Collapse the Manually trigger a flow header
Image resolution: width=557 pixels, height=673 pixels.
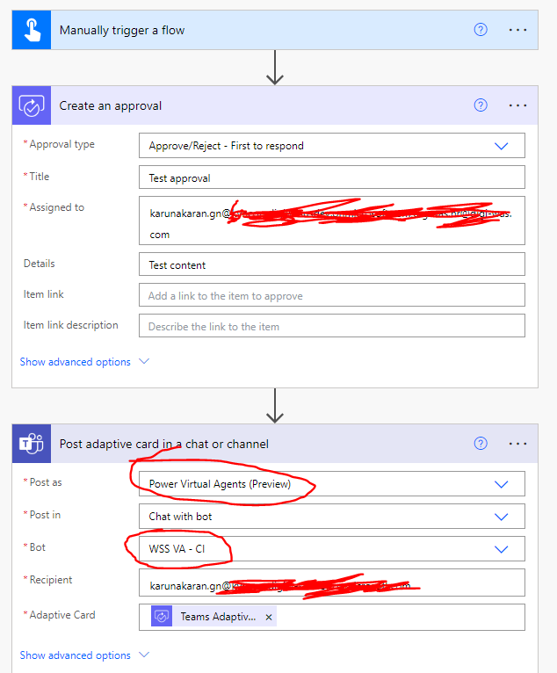[275, 30]
